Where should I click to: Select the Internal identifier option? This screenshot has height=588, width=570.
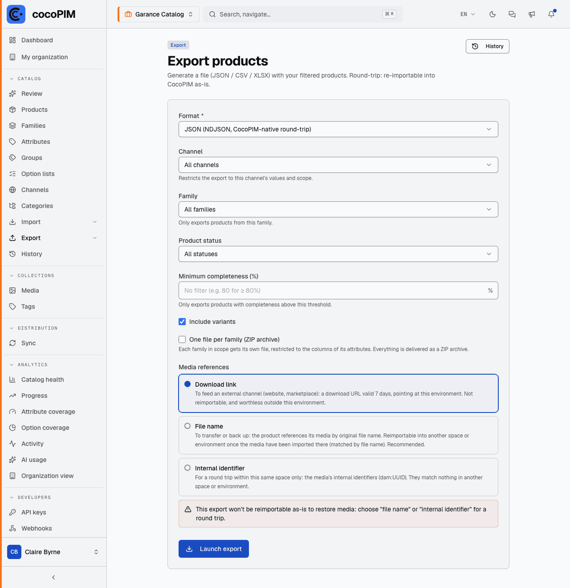point(338,477)
